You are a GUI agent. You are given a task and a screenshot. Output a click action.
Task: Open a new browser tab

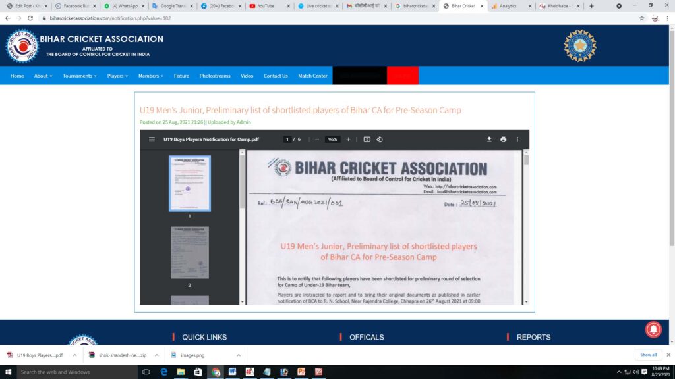591,5
